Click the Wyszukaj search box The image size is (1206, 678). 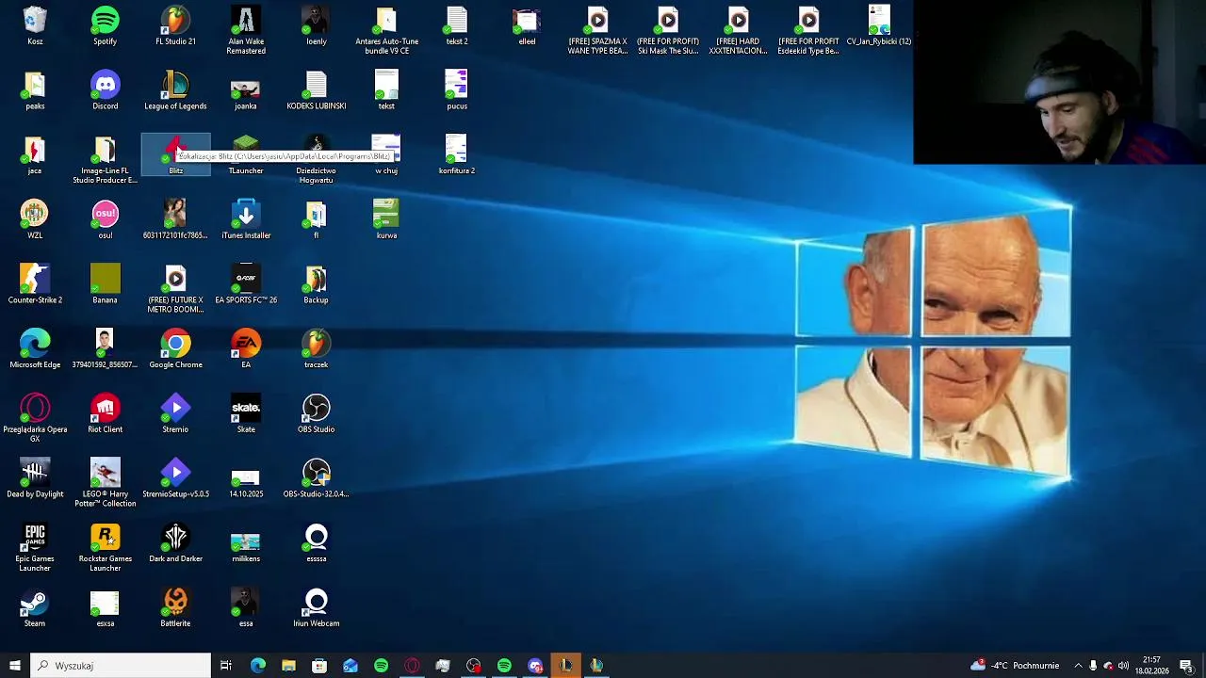[121, 666]
